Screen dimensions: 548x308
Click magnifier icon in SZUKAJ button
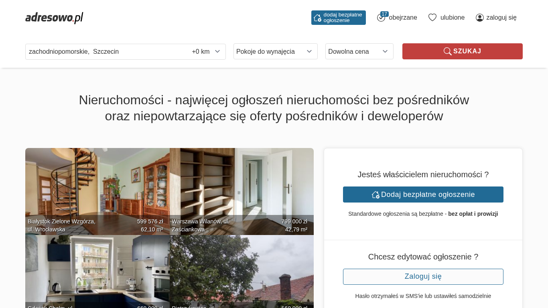pos(447,51)
